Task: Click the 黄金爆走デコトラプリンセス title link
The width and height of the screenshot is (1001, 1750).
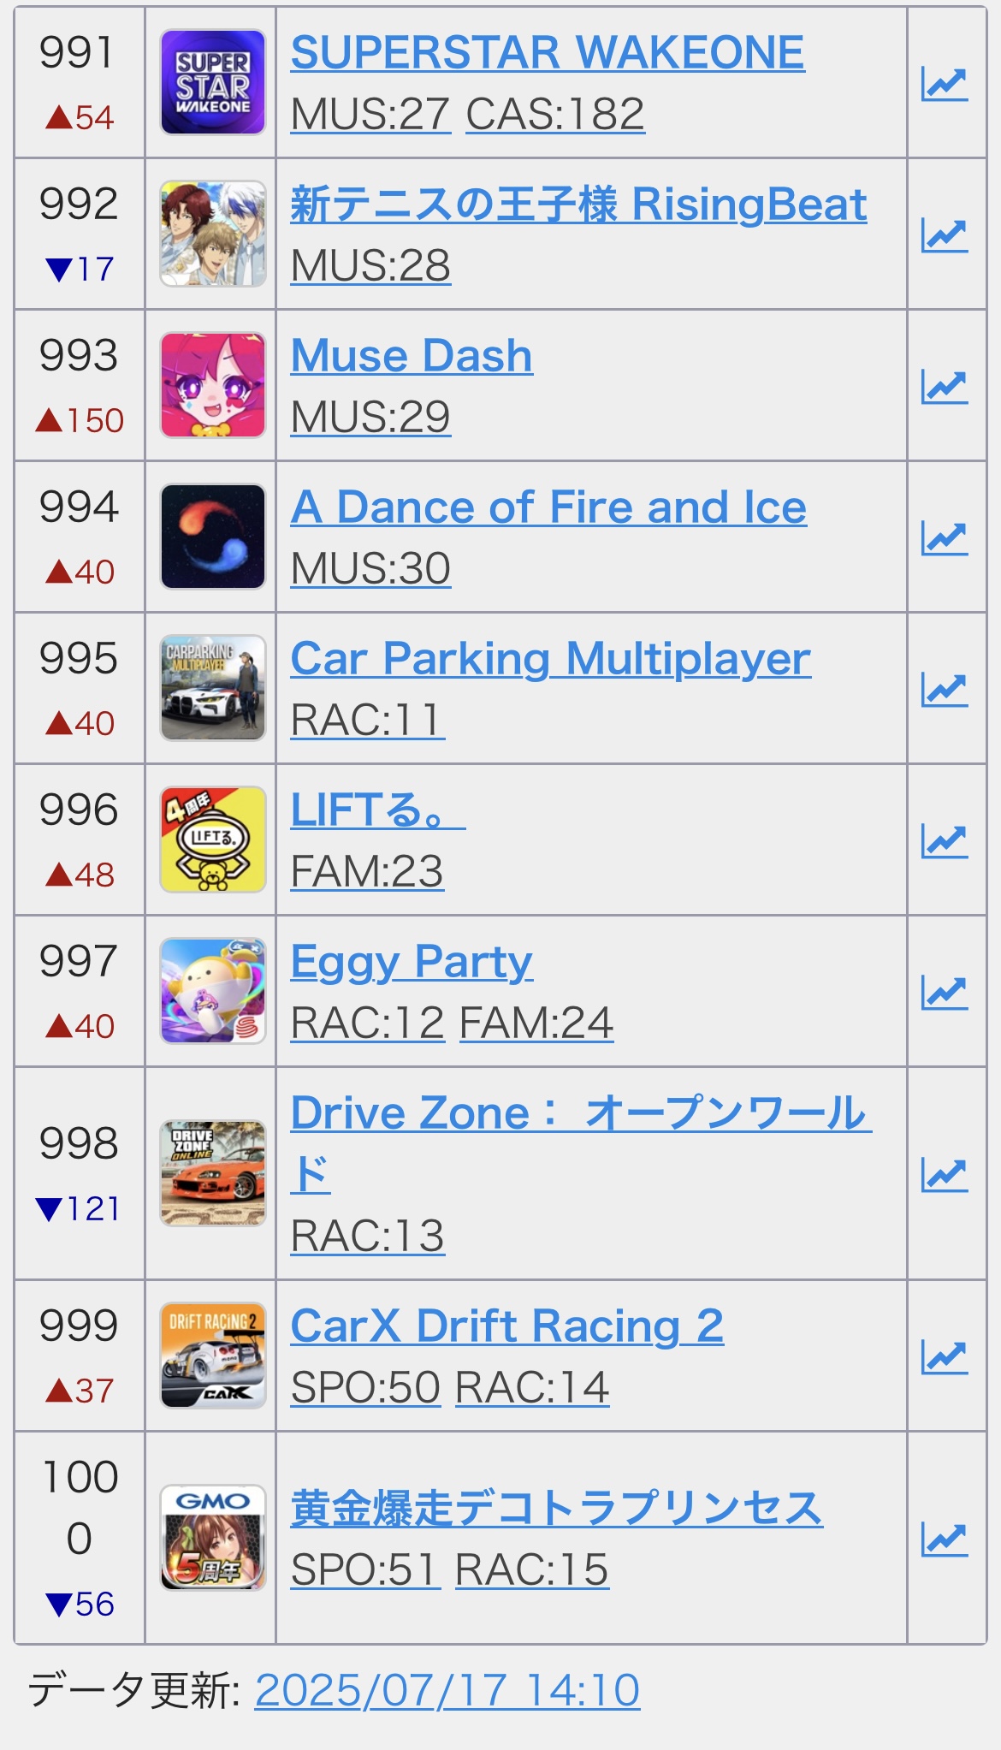Action: (557, 1508)
